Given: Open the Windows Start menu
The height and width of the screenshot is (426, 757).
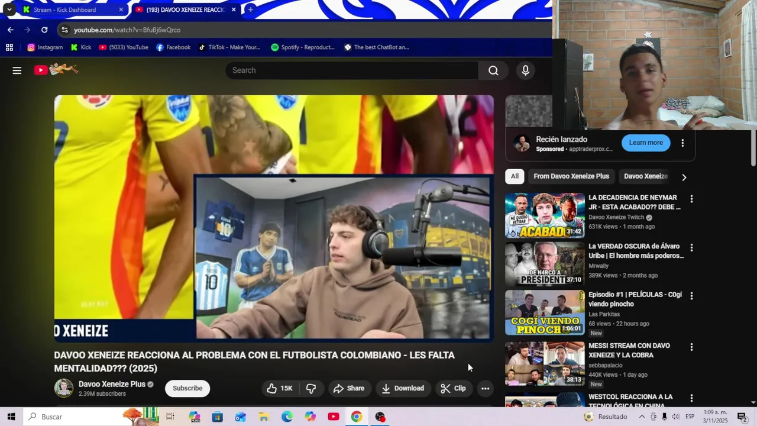Looking at the screenshot, I should click(11, 417).
